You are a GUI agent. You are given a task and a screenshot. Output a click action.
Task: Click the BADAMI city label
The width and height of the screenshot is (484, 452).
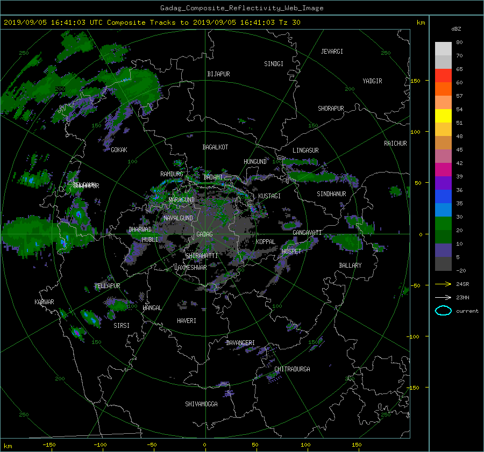[213, 177]
